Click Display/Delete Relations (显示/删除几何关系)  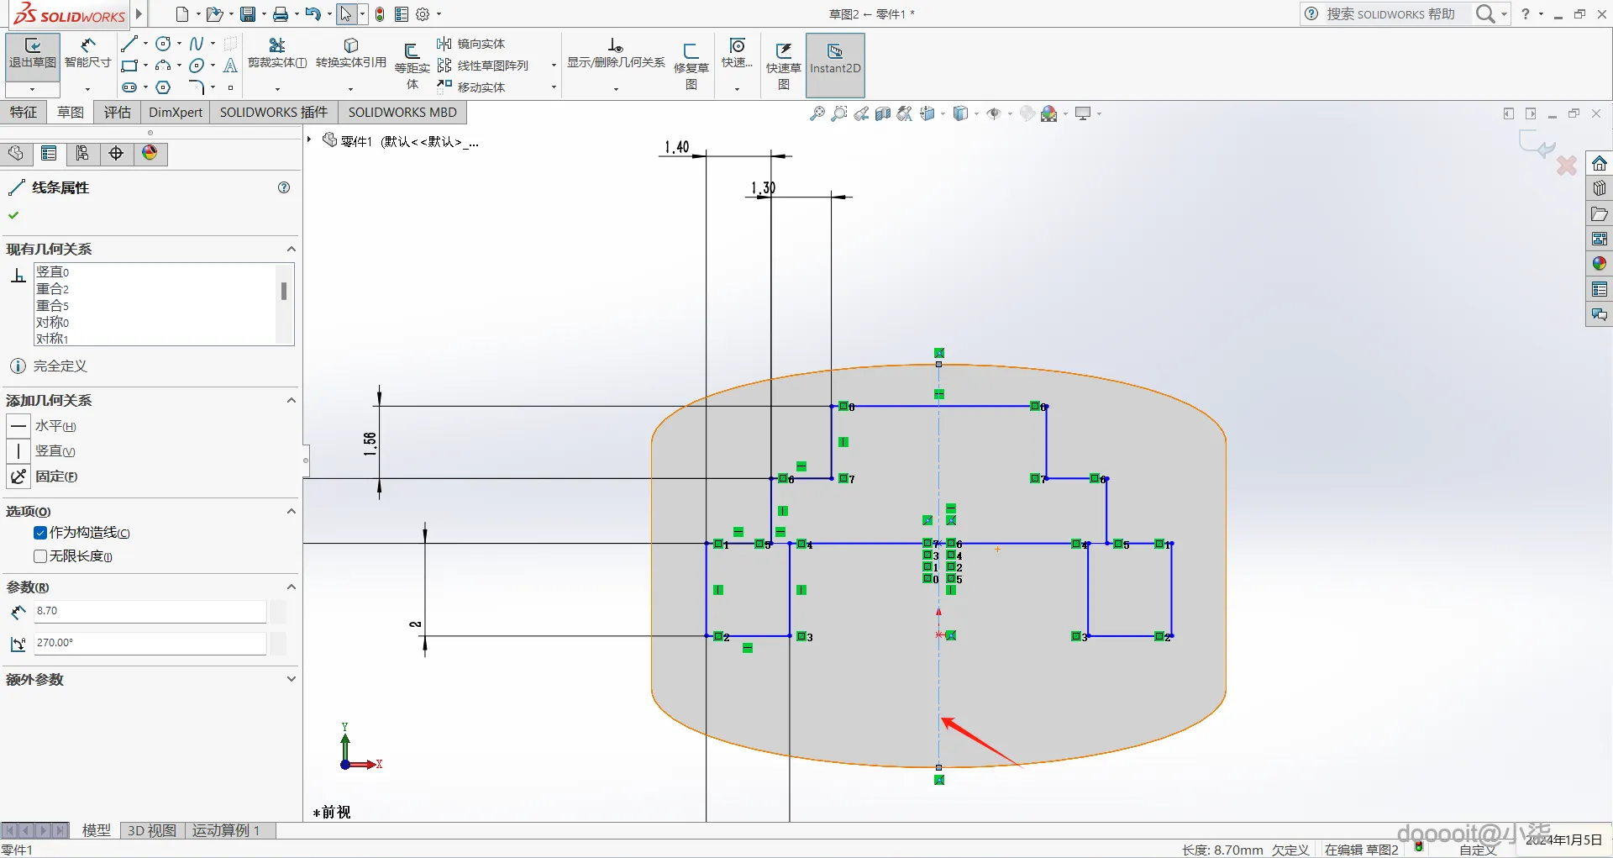616,53
